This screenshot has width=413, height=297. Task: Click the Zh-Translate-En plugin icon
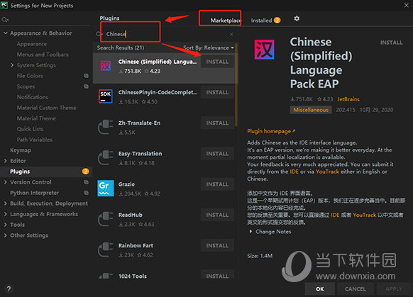pyautogui.click(x=105, y=127)
